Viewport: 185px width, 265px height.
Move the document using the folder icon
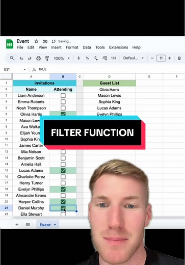click(45, 41)
